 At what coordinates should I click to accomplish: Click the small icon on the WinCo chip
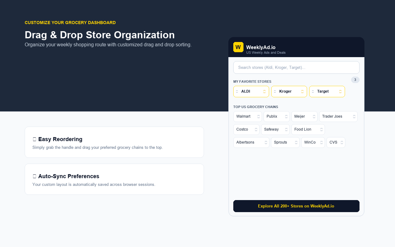(322, 143)
